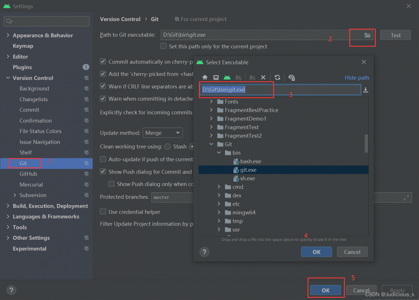Open File Status Colors settings
419x300 pixels.
[x=40, y=131]
